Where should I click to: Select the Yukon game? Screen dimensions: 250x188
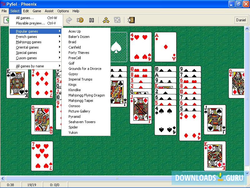coord(86,133)
